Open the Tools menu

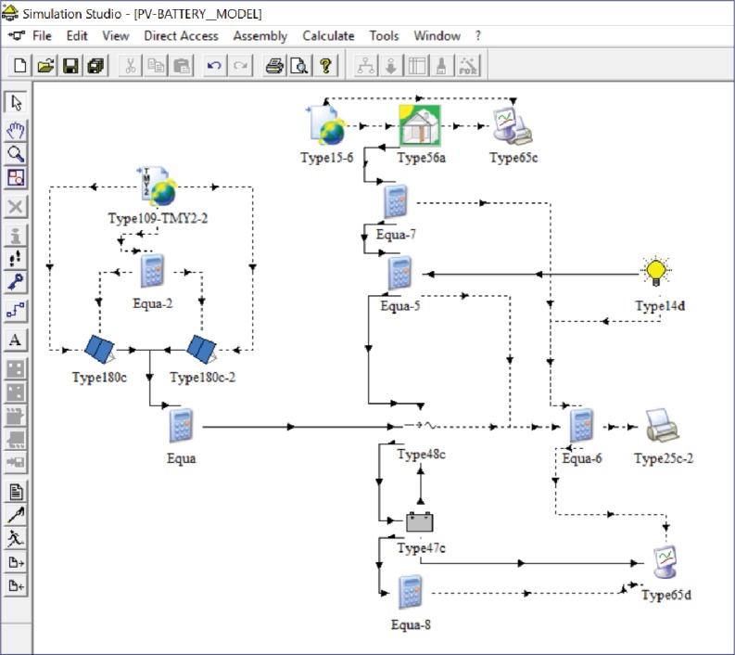click(384, 36)
